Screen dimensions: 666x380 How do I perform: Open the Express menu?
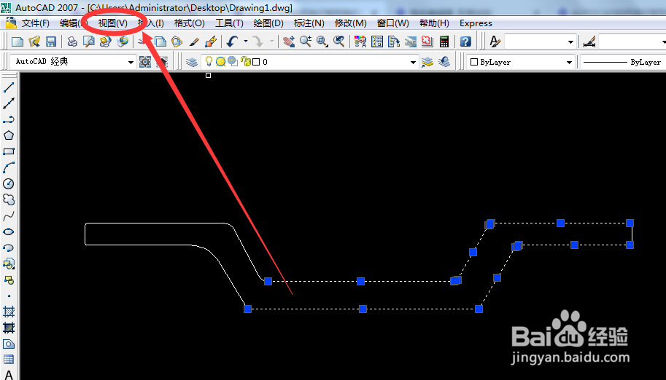476,23
